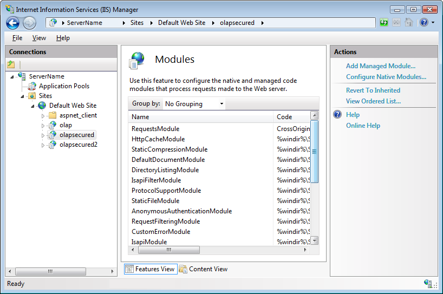This screenshot has width=443, height=294.
Task: Collapse the ServerName tree node
Action: 12,76
